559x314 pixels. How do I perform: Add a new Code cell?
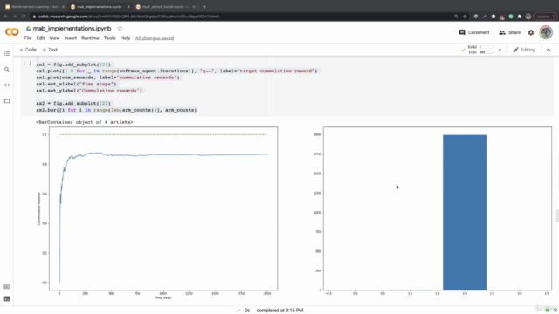[x=28, y=50]
